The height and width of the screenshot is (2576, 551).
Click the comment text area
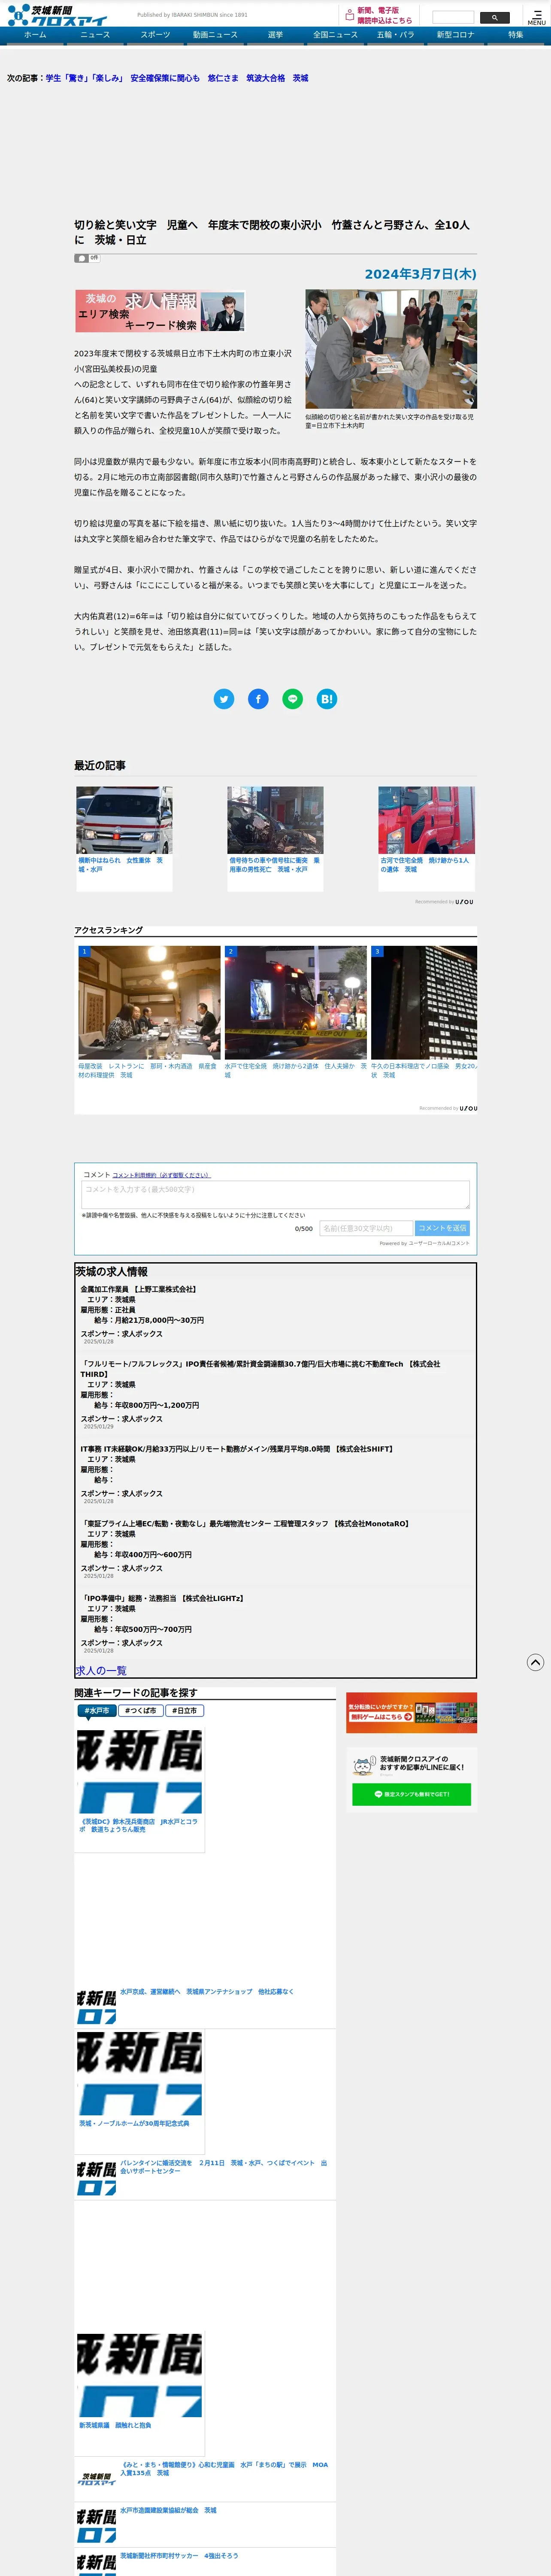point(275,1194)
